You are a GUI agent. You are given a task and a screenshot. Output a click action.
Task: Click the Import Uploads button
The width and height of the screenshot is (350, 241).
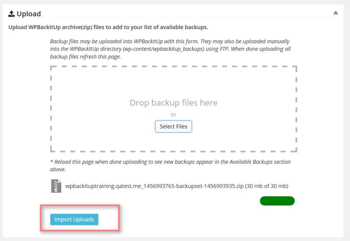(74, 219)
